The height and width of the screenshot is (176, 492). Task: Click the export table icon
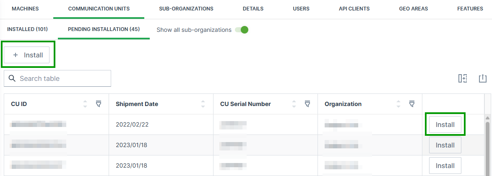[x=482, y=78]
